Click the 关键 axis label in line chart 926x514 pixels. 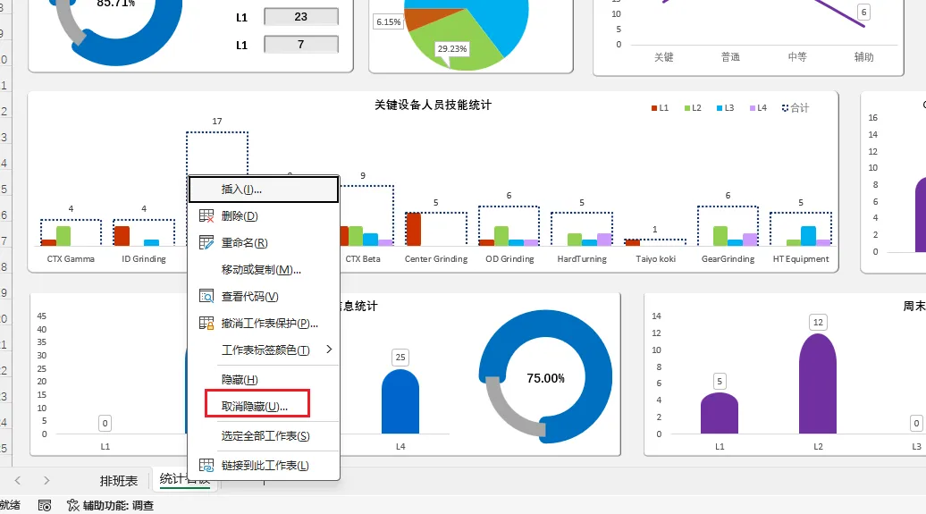(664, 56)
